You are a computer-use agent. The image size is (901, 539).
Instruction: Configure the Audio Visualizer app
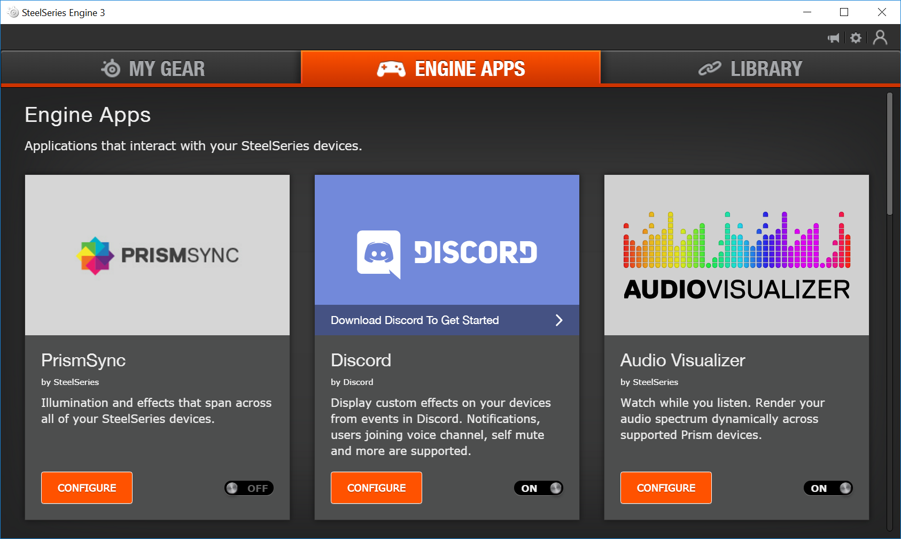[x=666, y=488]
